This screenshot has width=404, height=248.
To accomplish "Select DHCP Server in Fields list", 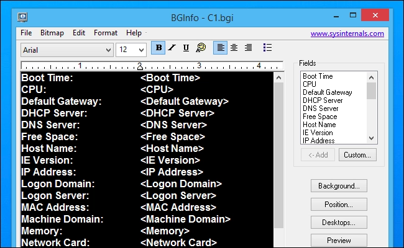I will tap(323, 100).
